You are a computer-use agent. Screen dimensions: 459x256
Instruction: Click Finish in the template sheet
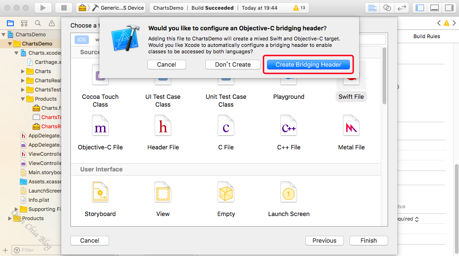[x=369, y=240]
